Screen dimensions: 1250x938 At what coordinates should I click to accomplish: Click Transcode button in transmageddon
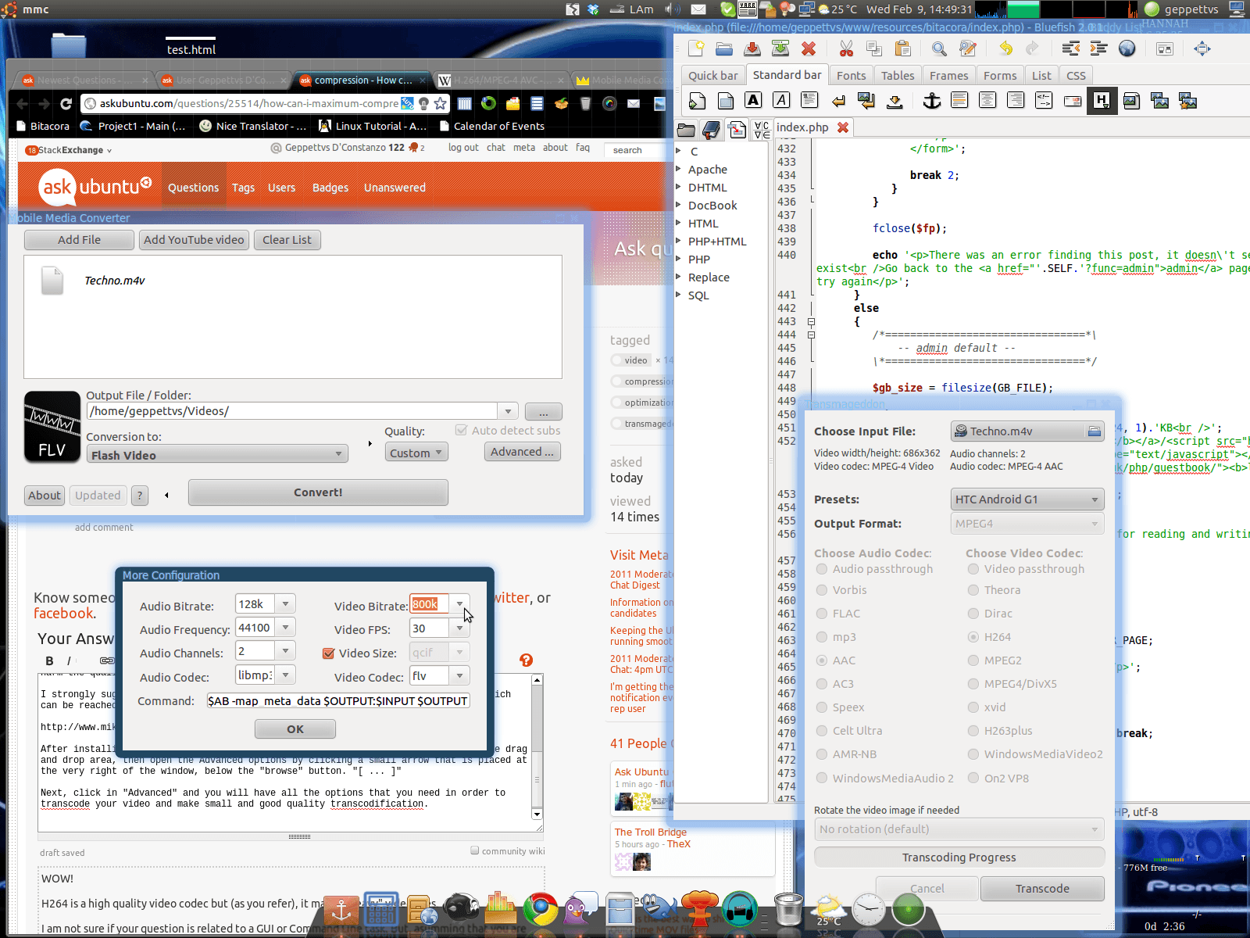tap(1042, 889)
